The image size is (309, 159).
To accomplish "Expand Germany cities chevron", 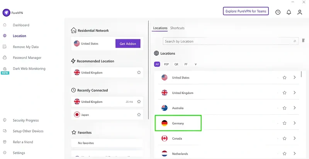I will coord(295,123).
